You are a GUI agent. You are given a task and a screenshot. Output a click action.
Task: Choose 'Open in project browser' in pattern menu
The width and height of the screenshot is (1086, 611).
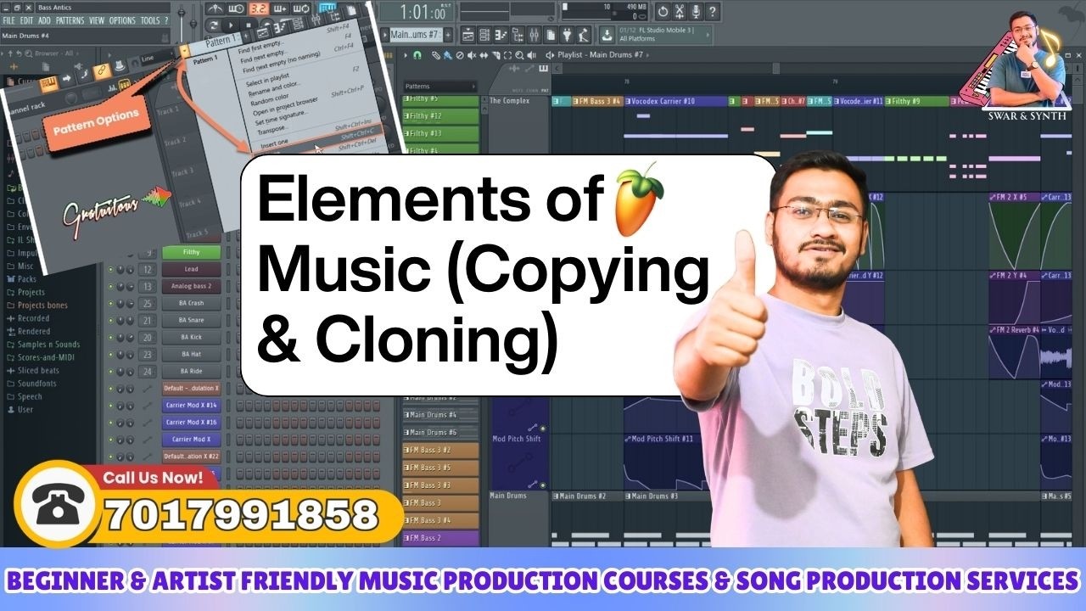click(x=285, y=106)
